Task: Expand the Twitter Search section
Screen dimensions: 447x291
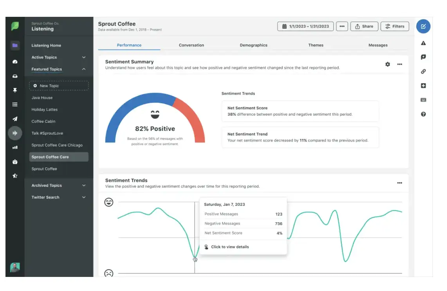Action: pyautogui.click(x=59, y=197)
